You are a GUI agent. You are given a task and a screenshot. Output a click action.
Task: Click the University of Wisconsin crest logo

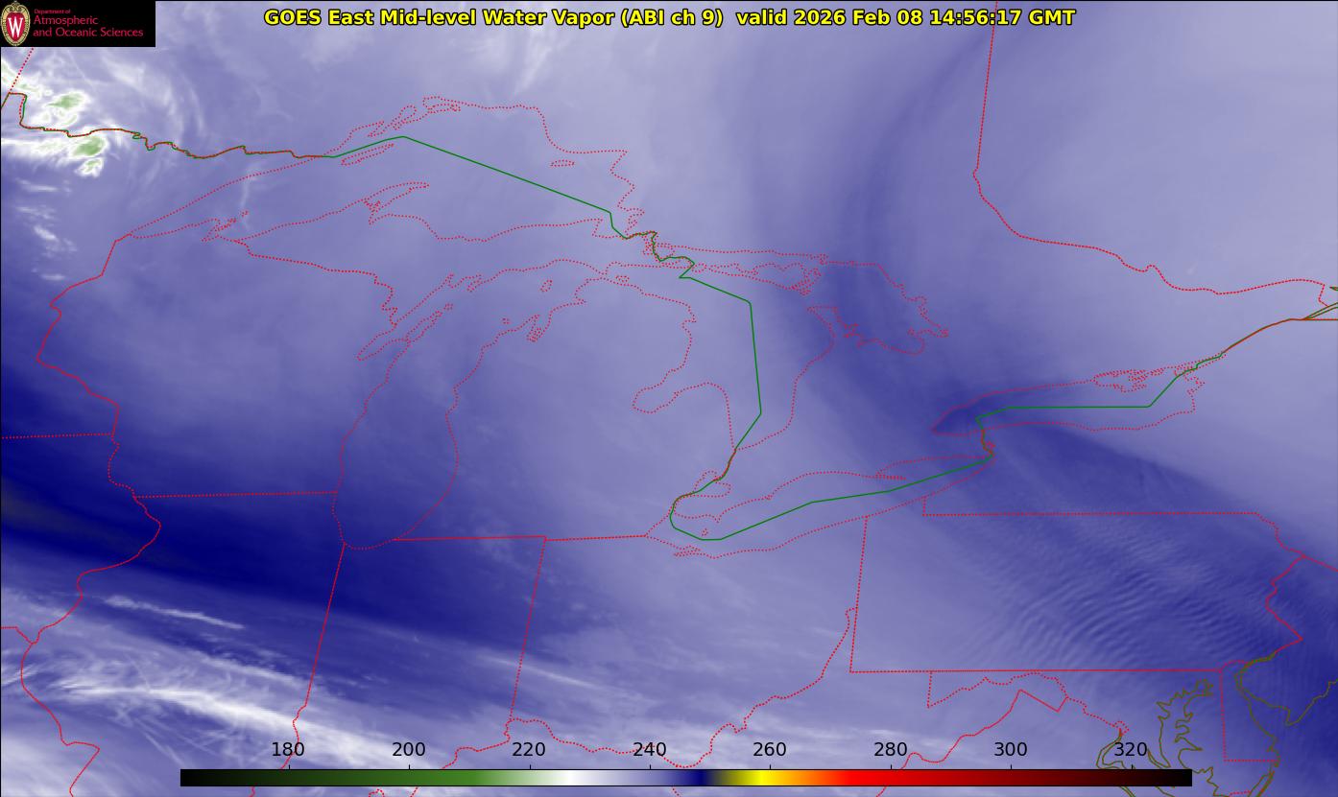point(15,24)
